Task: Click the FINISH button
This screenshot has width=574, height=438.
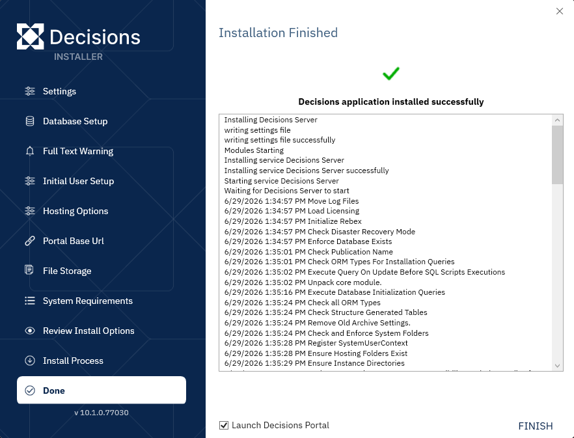Action: pyautogui.click(x=535, y=426)
